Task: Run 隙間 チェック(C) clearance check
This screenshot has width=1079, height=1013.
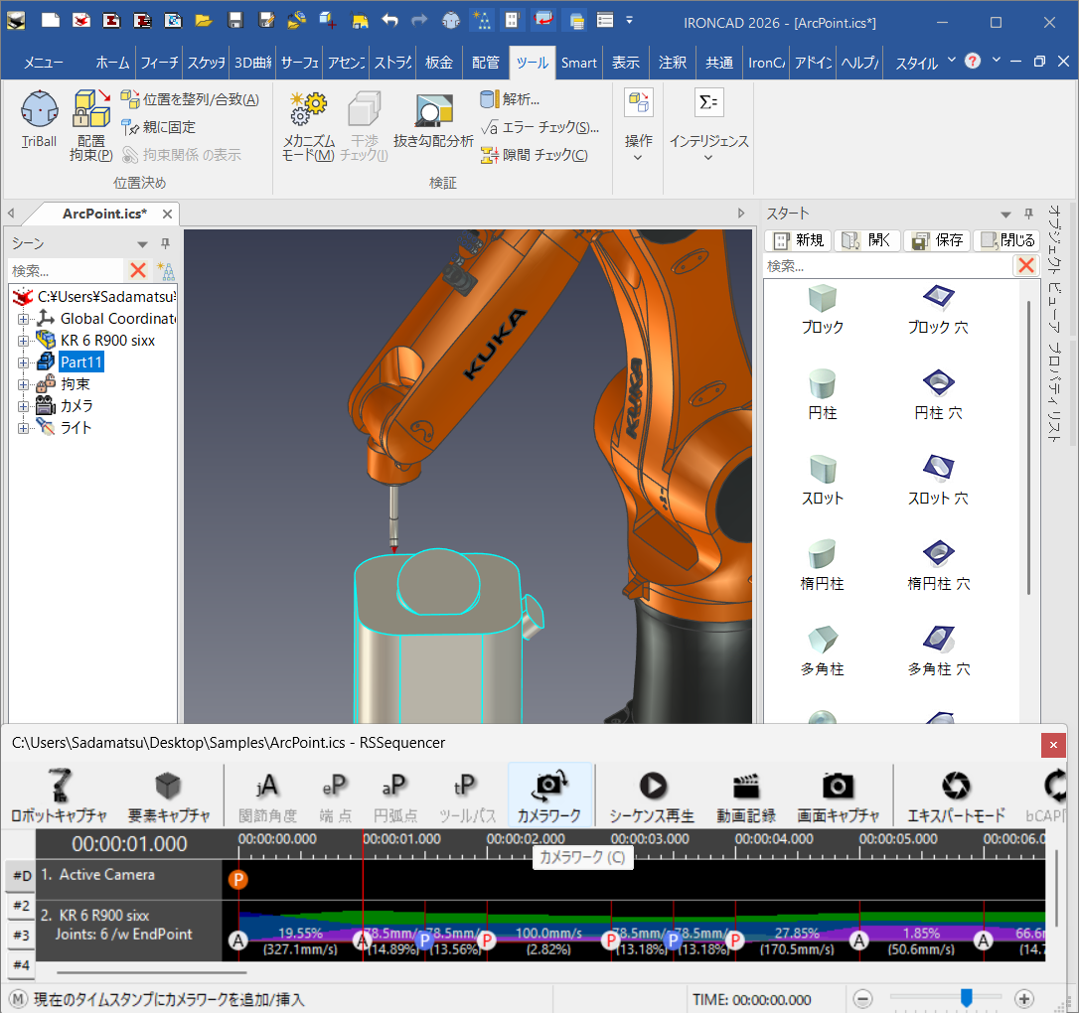Action: click(534, 155)
